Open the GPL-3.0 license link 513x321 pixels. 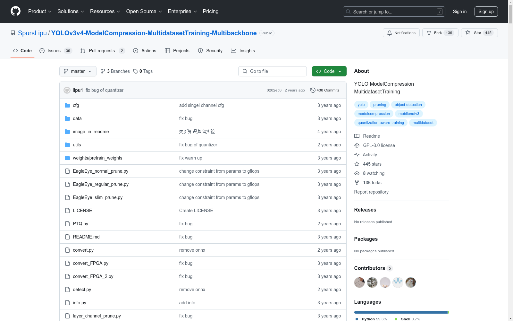pos(379,145)
